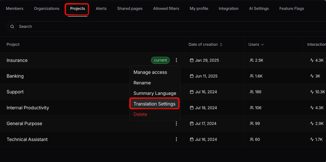Click the 186 users value
The image size is (326, 162).
click(258, 92)
